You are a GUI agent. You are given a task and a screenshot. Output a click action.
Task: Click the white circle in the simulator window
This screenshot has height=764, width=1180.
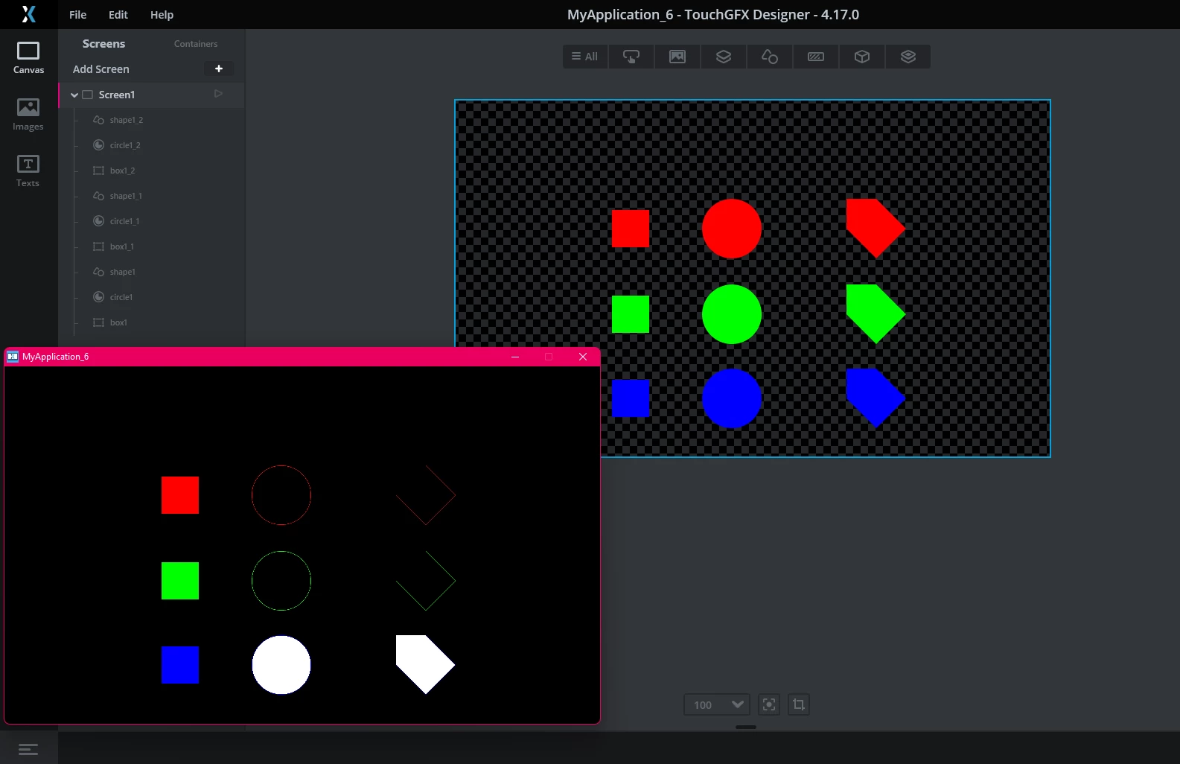(281, 665)
